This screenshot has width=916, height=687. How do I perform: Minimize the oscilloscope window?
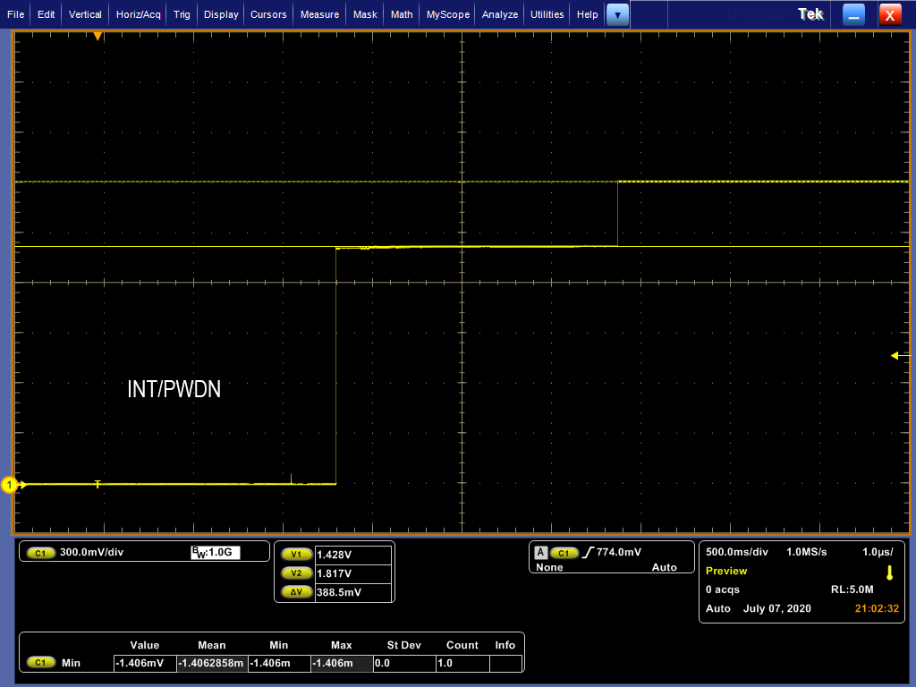click(853, 14)
